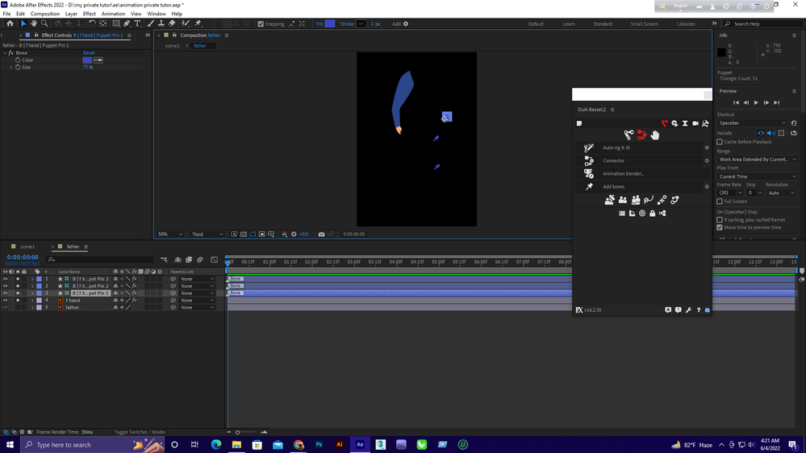Open the 50% magnification dropdown
Viewport: 806px width, 453px height.
pyautogui.click(x=169, y=235)
